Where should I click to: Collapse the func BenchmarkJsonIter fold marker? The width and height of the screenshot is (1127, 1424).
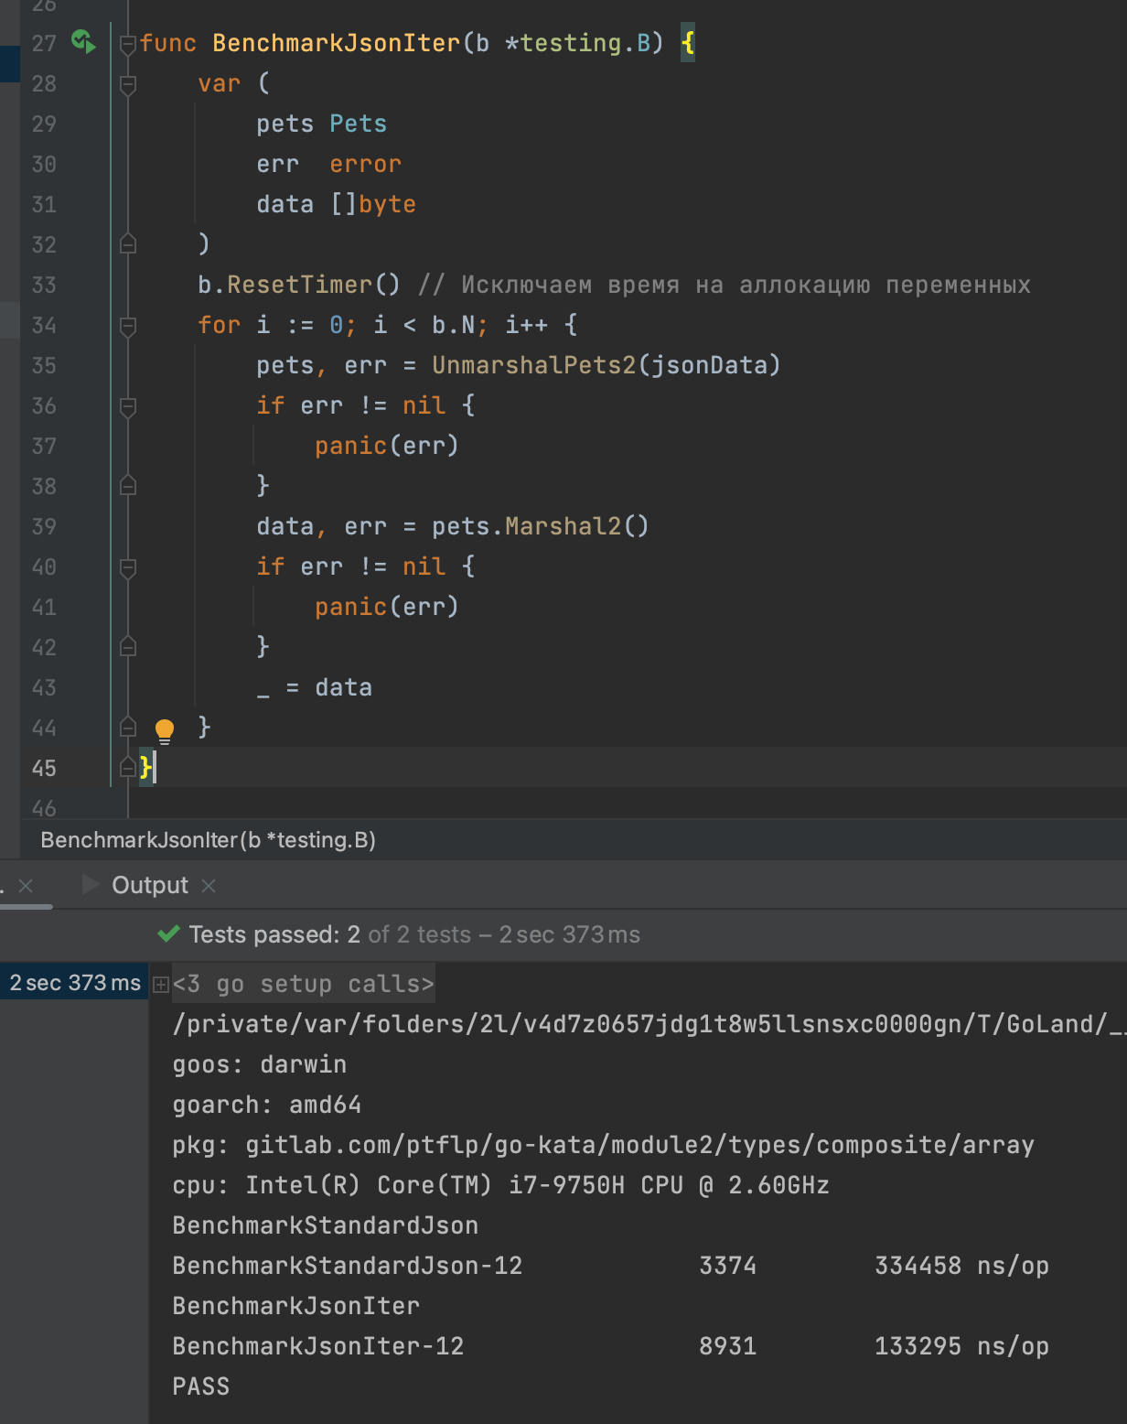click(x=128, y=44)
